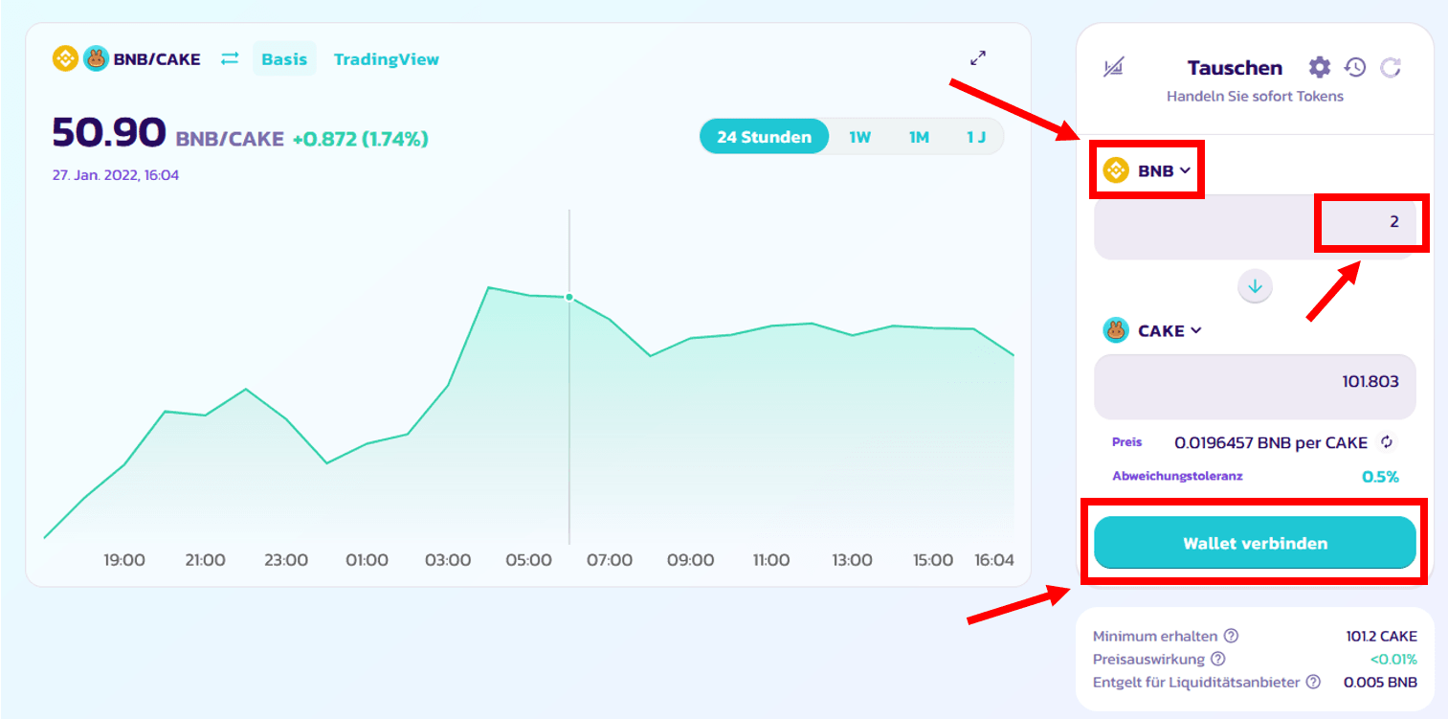
Task: Click the Wallet verbinden button
Action: pyautogui.click(x=1255, y=543)
